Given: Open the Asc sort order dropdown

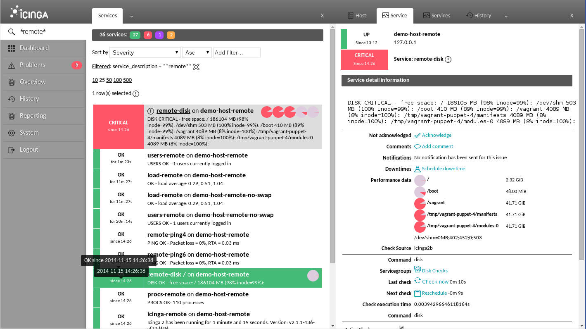Looking at the screenshot, I should [197, 52].
